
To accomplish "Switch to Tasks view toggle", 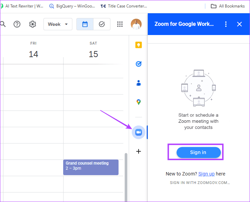I will tap(102, 24).
